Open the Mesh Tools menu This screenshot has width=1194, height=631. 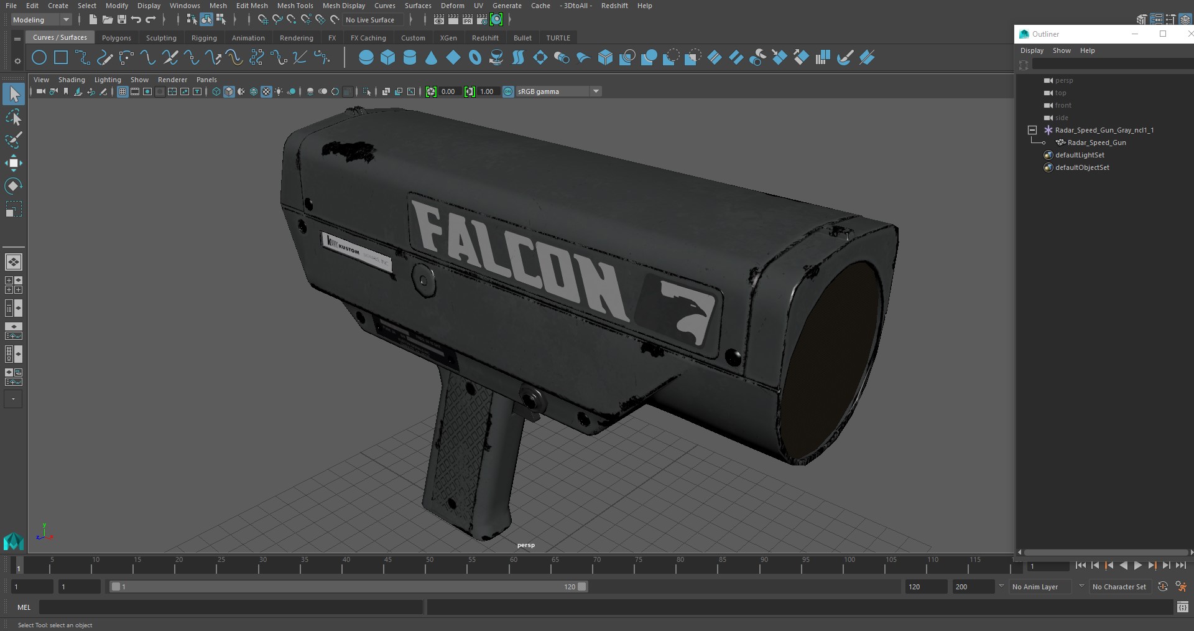pos(295,6)
